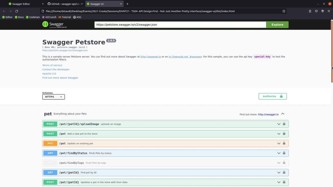Viewport: 333px width, 187px height.
Task: Click the lock icon on /pet/findByStatus row
Action: (x=284, y=153)
